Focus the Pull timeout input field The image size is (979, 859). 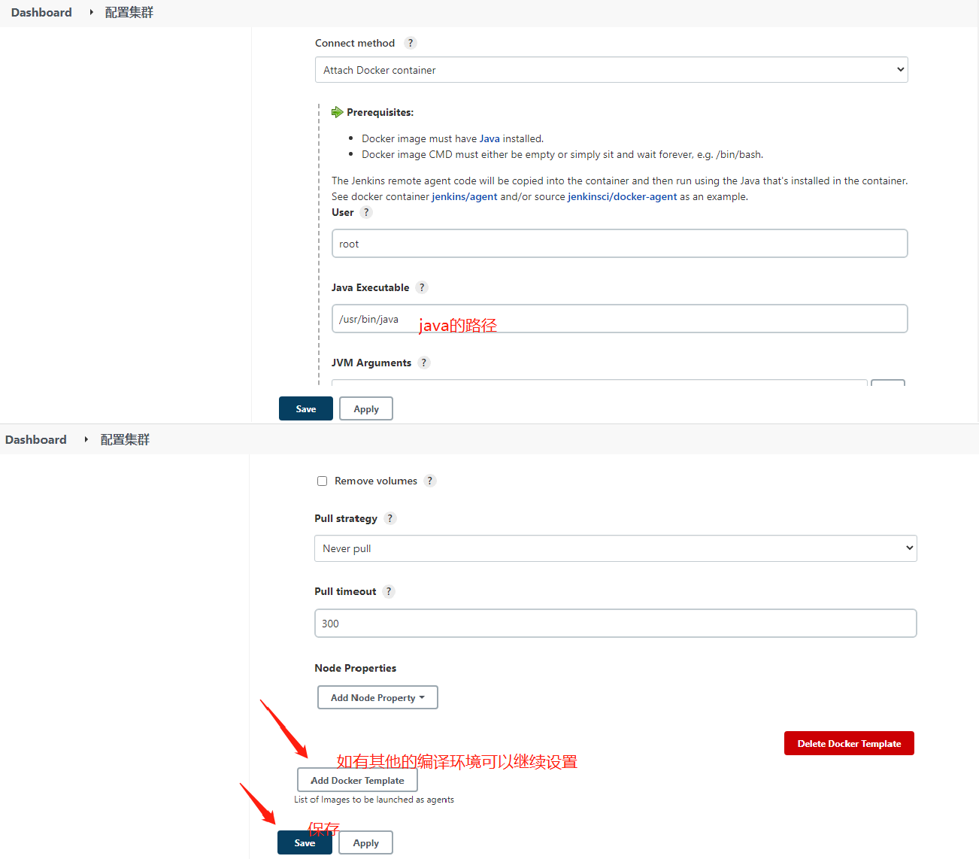click(615, 623)
